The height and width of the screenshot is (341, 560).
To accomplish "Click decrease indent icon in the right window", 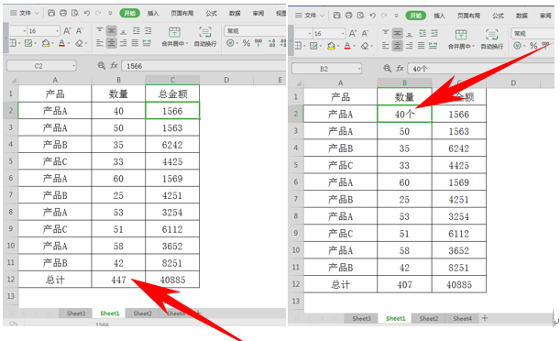I will coord(423,34).
